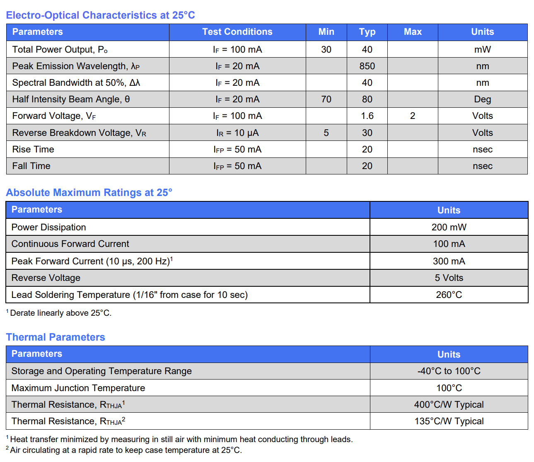Click the Peak Forward Current row label

pos(92,261)
